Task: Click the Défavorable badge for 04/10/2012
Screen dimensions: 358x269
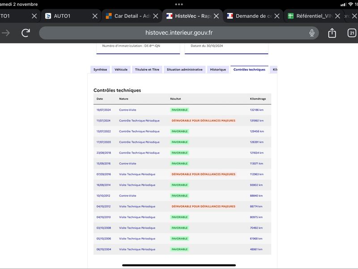Action: tap(204, 206)
